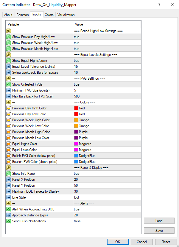Open Previous Month Low Color Purple dropdown
The image size is (179, 247).
point(107,138)
